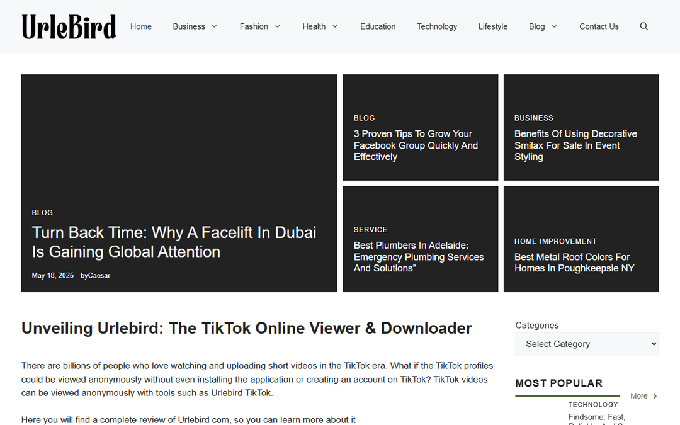Open the Education menu item
The height and width of the screenshot is (425, 680).
[378, 26]
